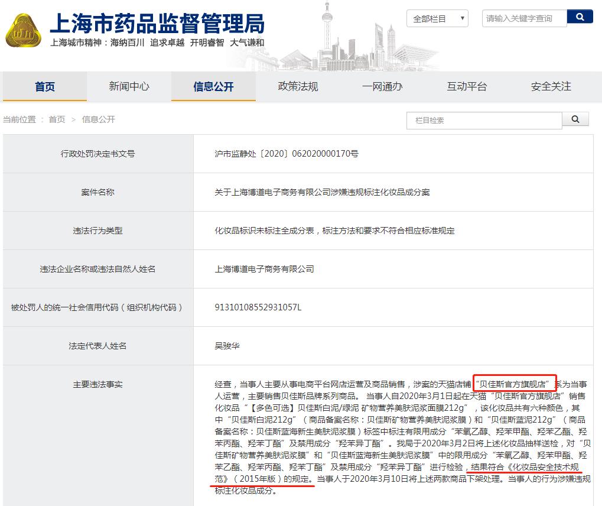
Task: Switch to the 首页 tab
Action: pos(44,86)
